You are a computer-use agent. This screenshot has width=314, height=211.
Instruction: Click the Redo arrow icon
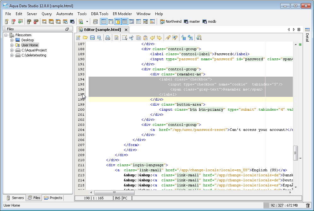coord(159,38)
